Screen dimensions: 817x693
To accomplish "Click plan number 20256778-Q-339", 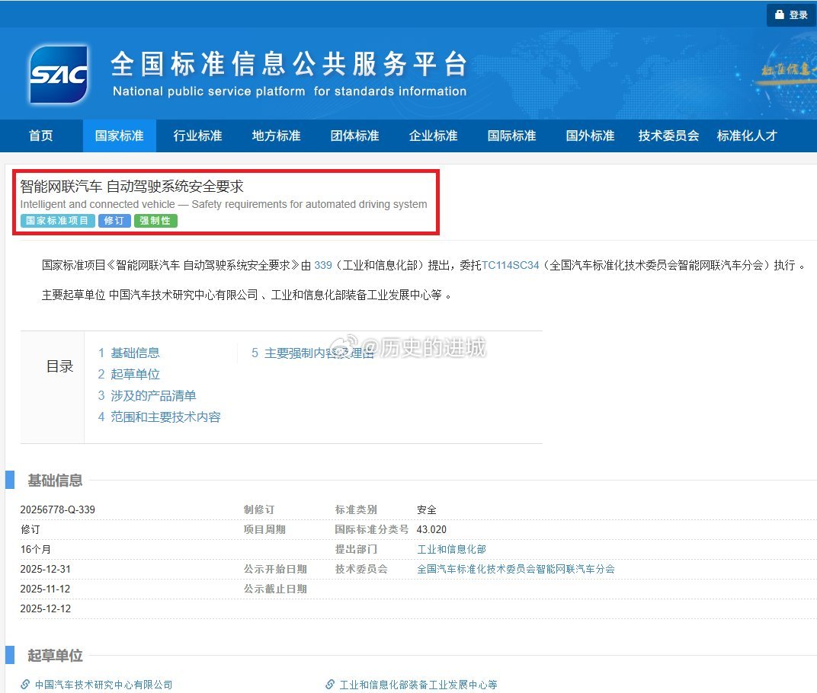I will point(58,509).
